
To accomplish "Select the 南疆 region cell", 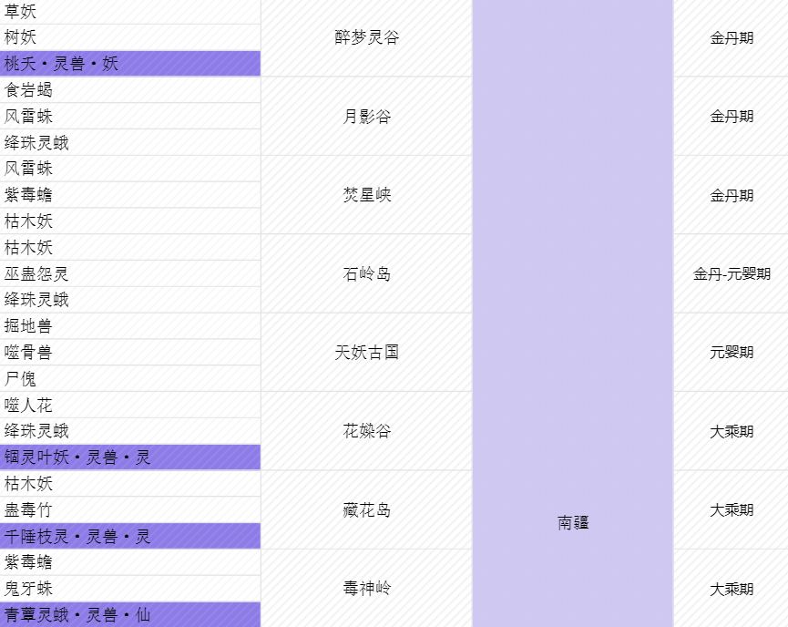I will (573, 522).
